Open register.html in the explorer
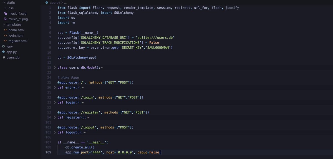The width and height of the screenshot is (333, 159). click(x=18, y=41)
